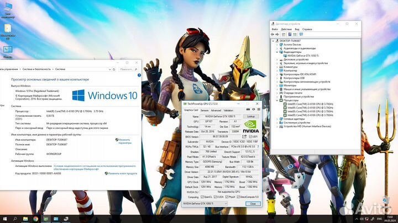
Task: Open the taskbar search icon
Action: [x=16, y=218]
